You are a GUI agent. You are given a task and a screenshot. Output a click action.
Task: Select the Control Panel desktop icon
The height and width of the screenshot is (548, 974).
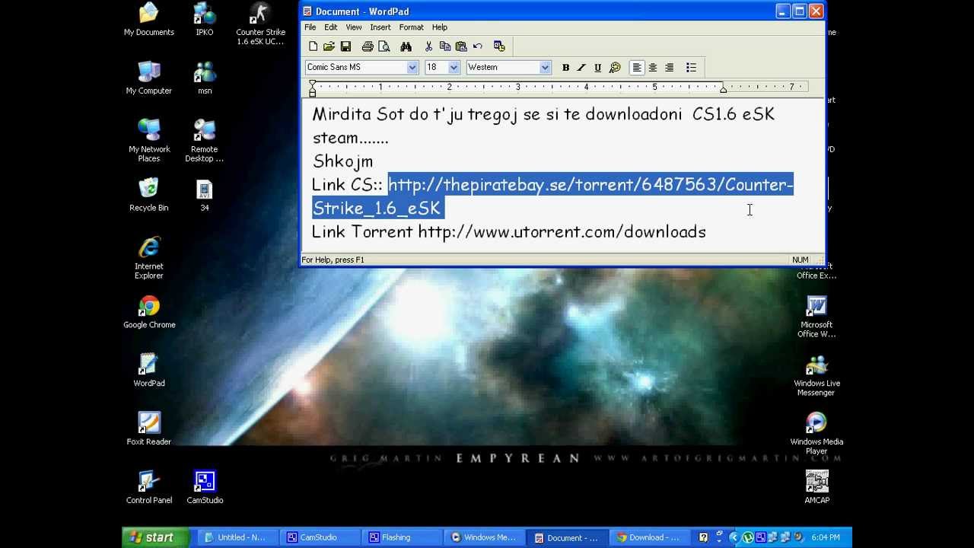149,488
